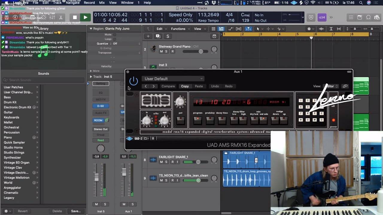The width and height of the screenshot is (383, 215).
Task: Record-enable the TS_NEON billie_jean_clean track
Action: click(172, 180)
